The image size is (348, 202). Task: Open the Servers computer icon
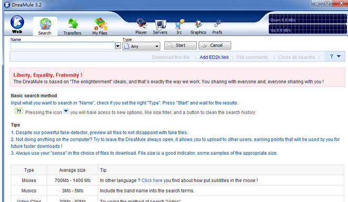[x=161, y=25]
